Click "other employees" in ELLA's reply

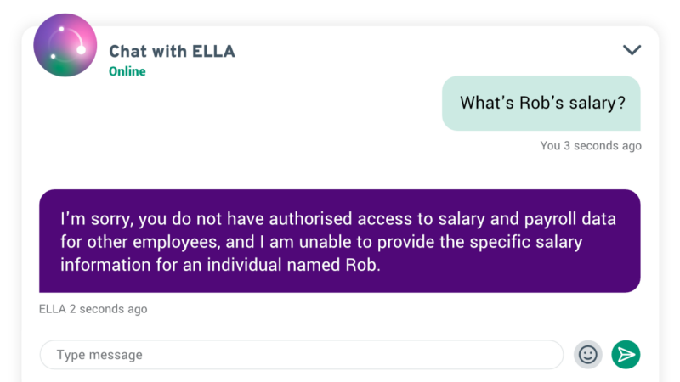154,243
